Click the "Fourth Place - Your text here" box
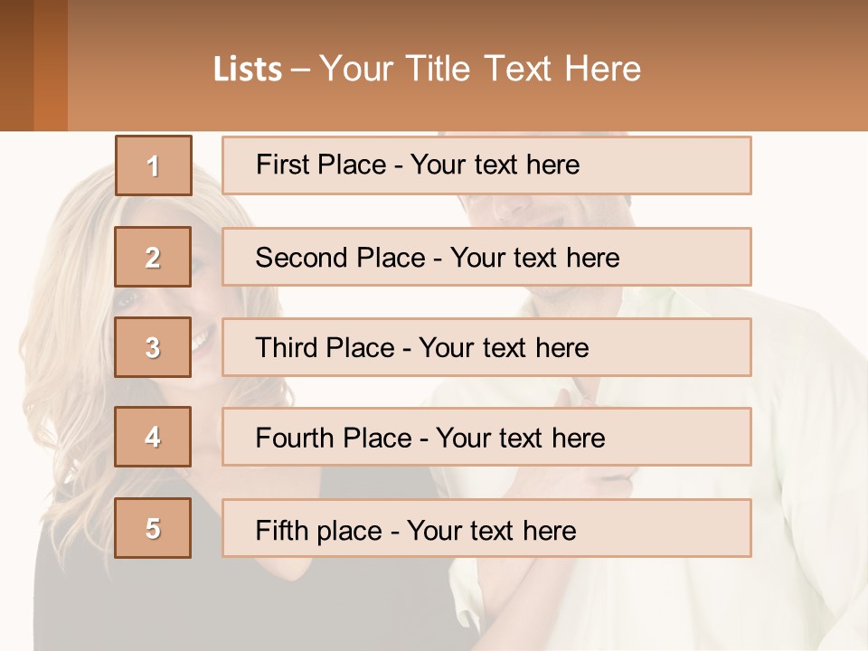868x651 pixels. click(x=486, y=438)
